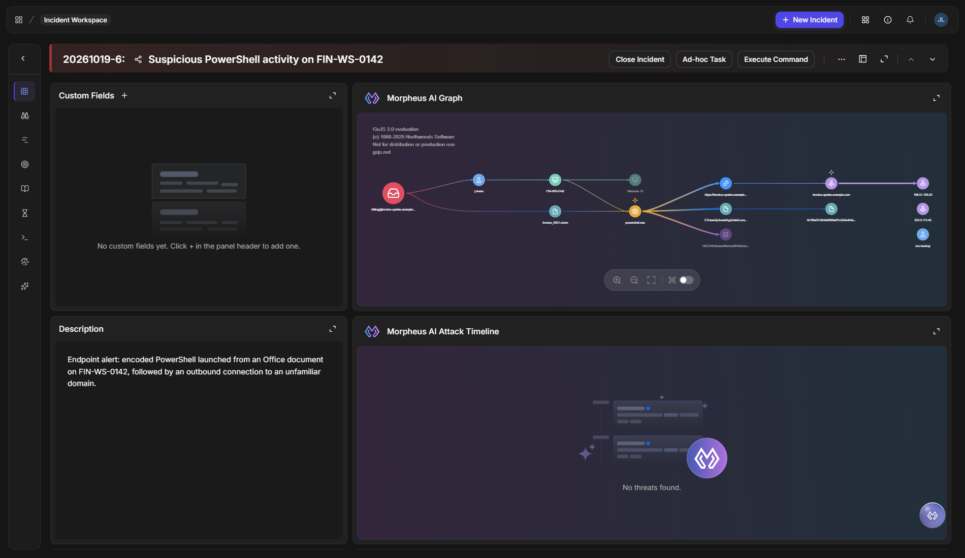The height and width of the screenshot is (558, 965).
Task: Open the apps grid icon in top bar
Action: (865, 20)
